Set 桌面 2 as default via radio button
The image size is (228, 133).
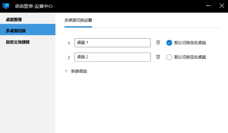169,57
